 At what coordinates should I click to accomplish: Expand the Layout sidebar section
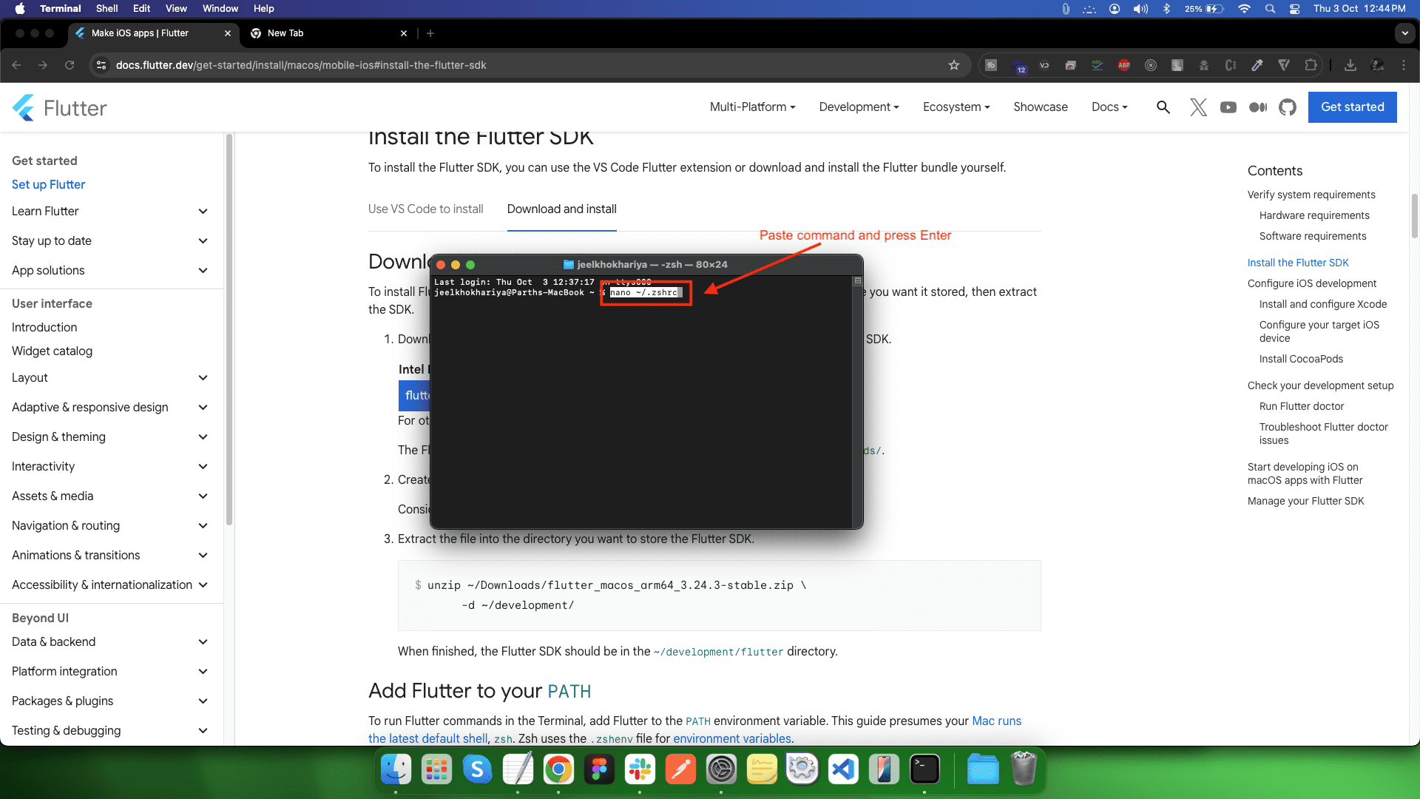pos(203,378)
